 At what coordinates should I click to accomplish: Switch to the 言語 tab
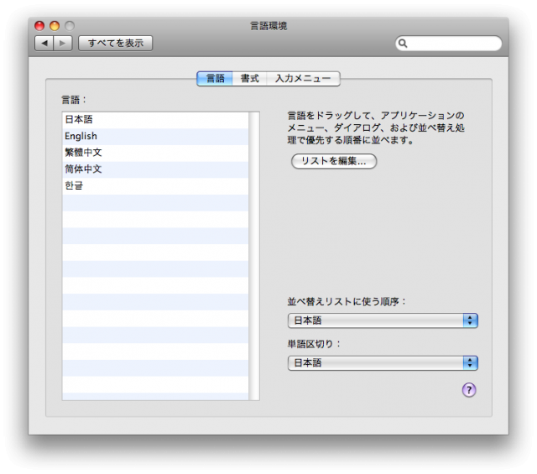(215, 78)
